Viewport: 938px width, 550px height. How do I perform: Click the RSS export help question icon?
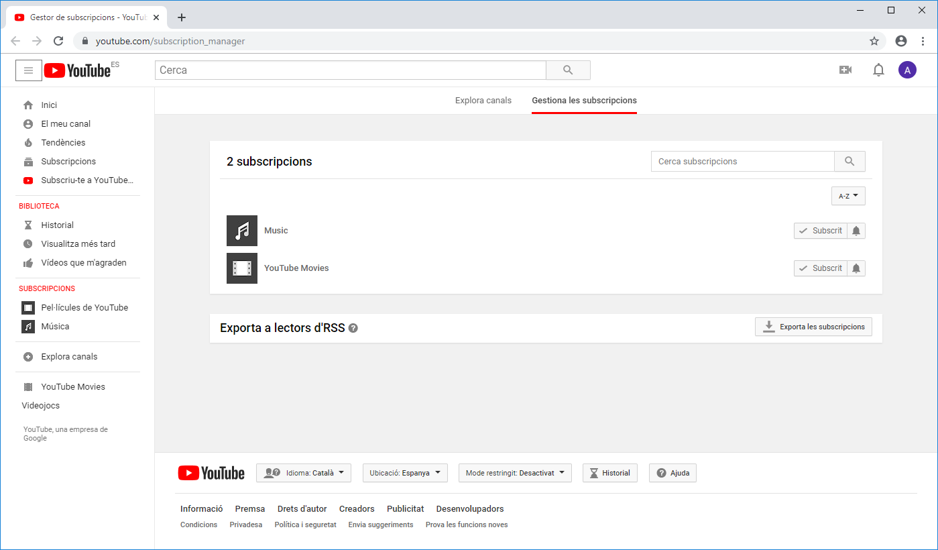click(x=353, y=329)
